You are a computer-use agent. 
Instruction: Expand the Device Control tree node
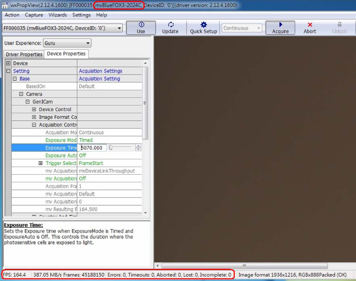coord(34,109)
